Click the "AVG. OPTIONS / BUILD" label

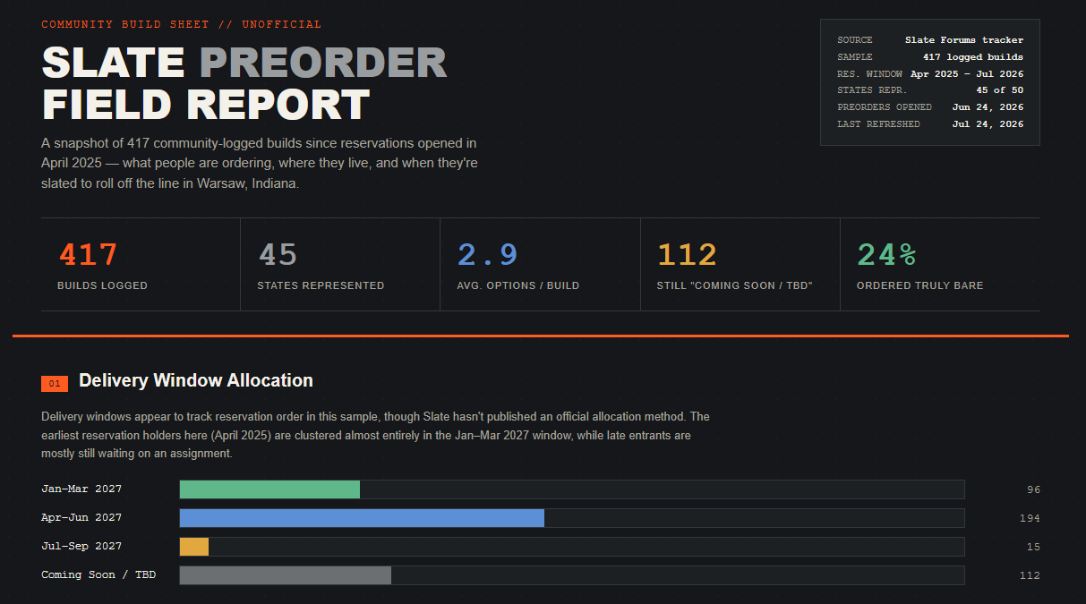(518, 285)
